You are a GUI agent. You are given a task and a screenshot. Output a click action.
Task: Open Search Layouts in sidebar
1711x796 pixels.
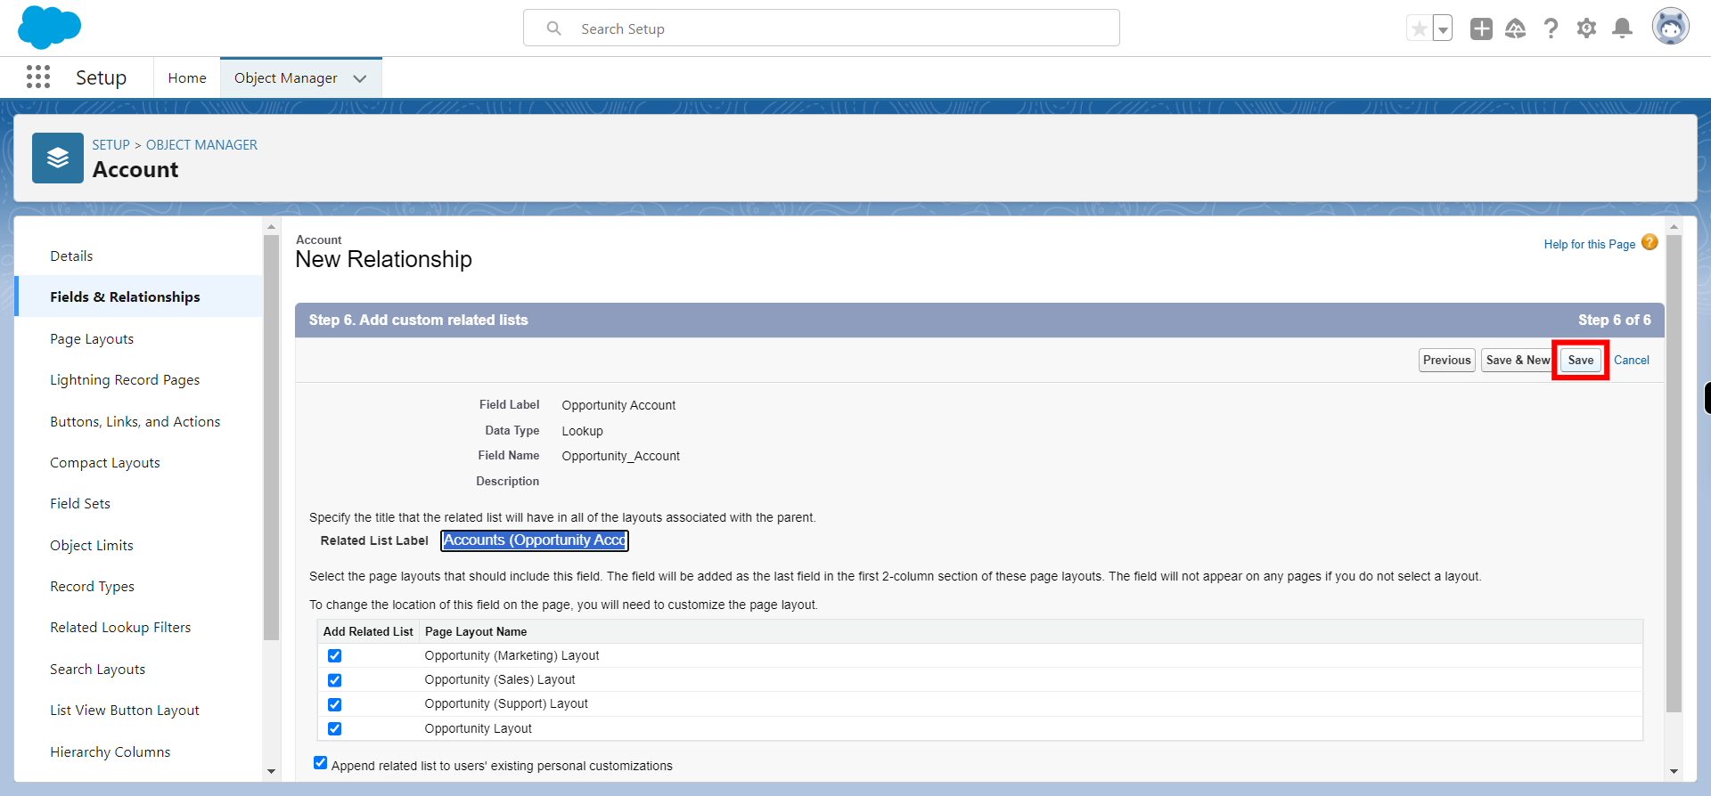point(98,670)
